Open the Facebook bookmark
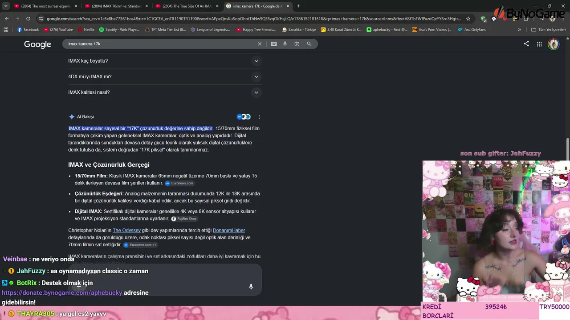 (28, 30)
